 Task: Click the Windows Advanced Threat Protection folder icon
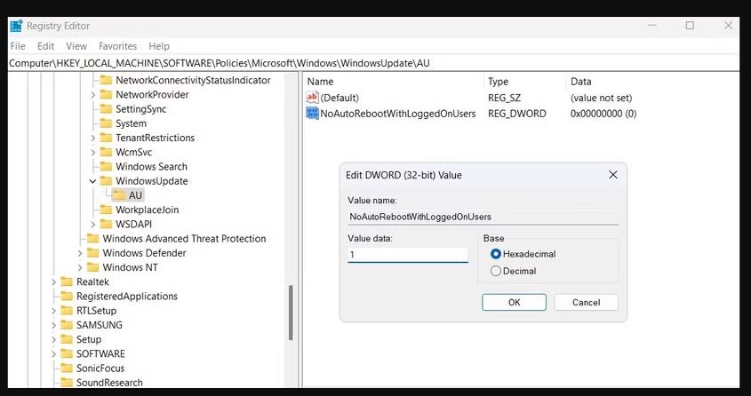[93, 239]
